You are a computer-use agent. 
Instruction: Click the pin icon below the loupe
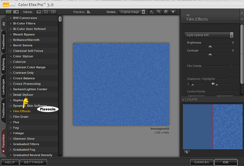point(187,152)
